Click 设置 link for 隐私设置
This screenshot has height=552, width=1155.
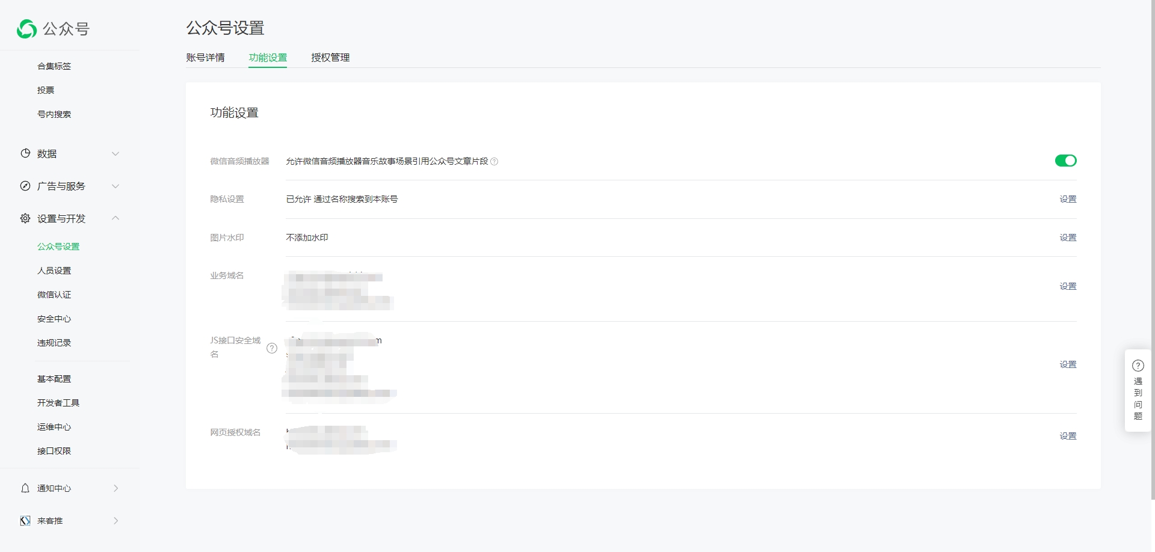pos(1068,199)
